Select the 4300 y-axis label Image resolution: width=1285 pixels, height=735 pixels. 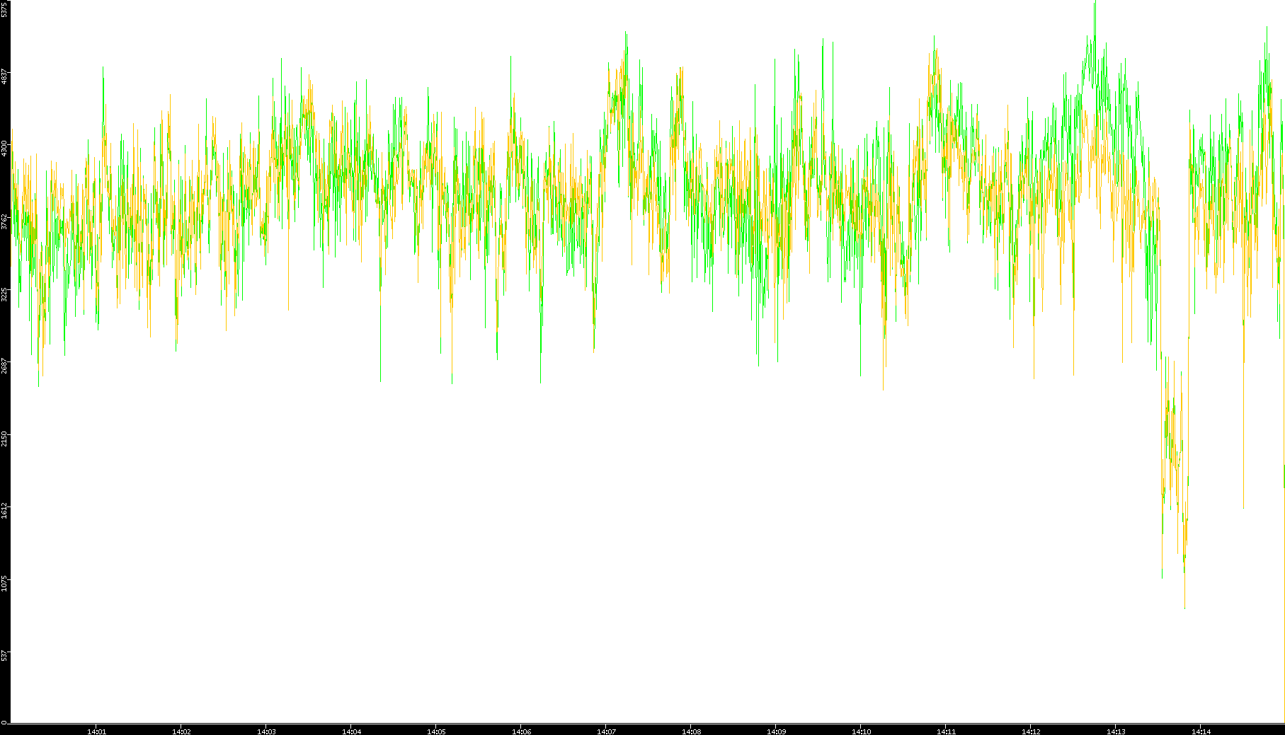4,149
